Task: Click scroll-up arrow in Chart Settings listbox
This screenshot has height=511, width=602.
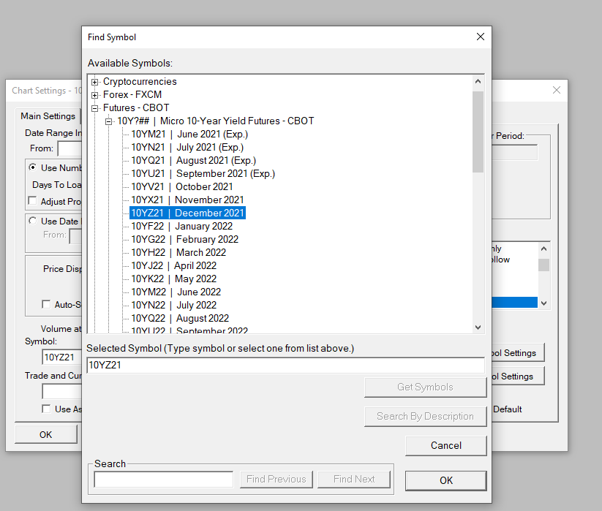Action: [x=543, y=249]
